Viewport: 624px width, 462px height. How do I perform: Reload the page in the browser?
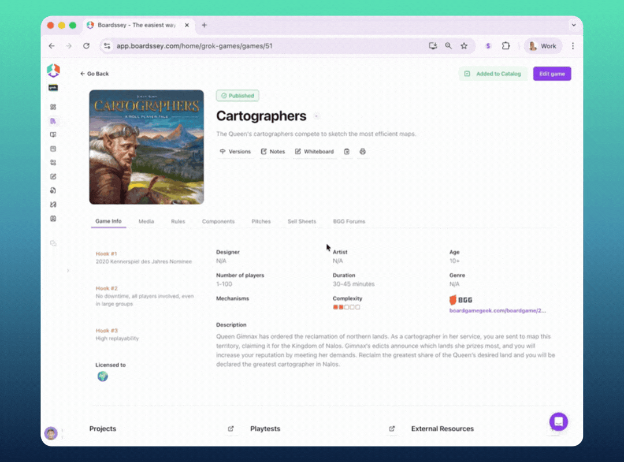pos(86,46)
